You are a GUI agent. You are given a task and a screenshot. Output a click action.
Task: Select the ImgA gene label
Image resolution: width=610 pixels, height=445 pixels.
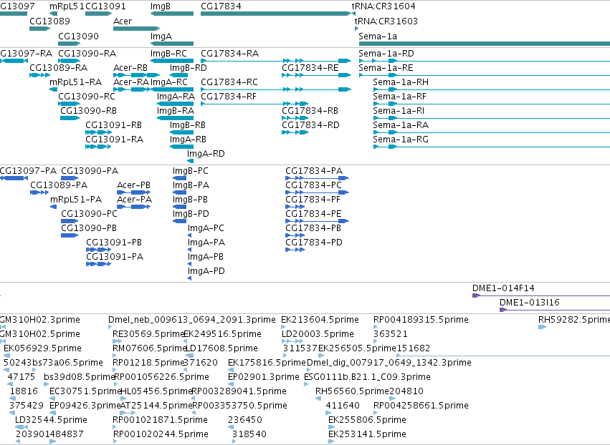(161, 36)
